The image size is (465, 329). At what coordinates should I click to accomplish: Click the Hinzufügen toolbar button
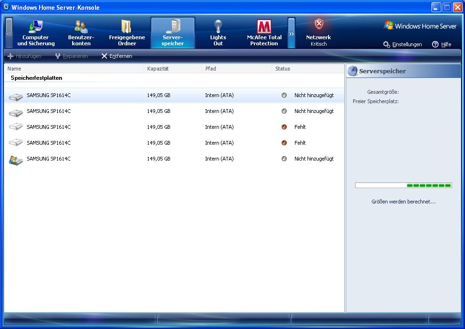(x=24, y=56)
